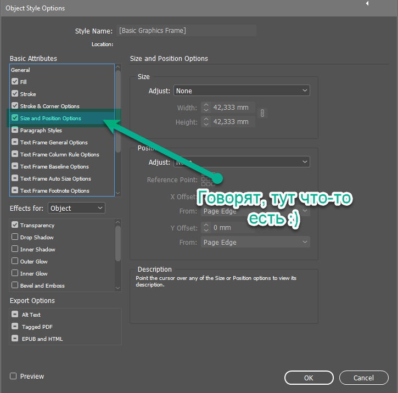The height and width of the screenshot is (393, 398).
Task: Click the Width value field
Action: click(233, 108)
